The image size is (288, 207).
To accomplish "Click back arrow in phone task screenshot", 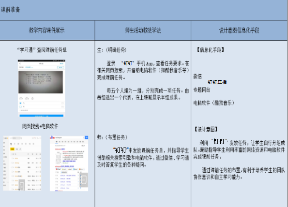I will coord(20,64).
